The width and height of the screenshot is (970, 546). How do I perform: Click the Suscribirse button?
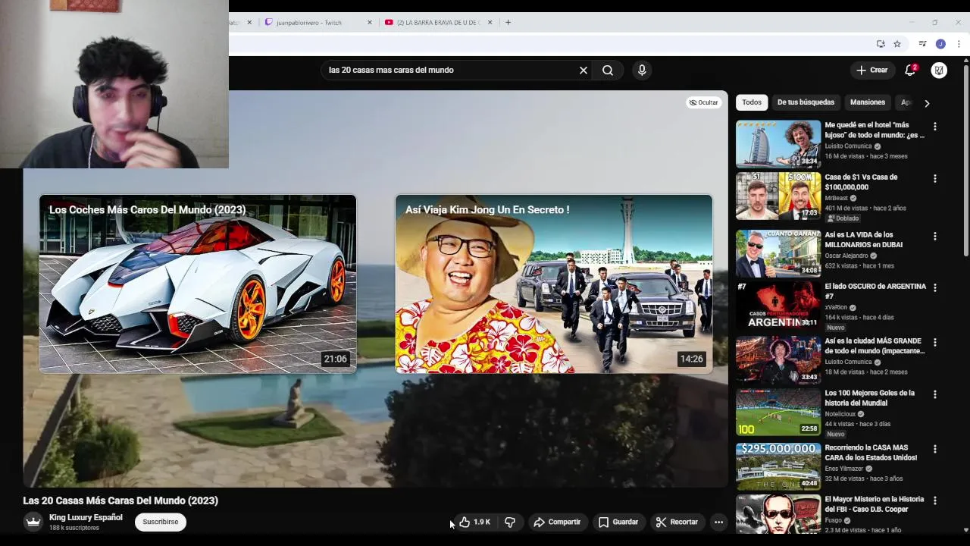tap(161, 522)
